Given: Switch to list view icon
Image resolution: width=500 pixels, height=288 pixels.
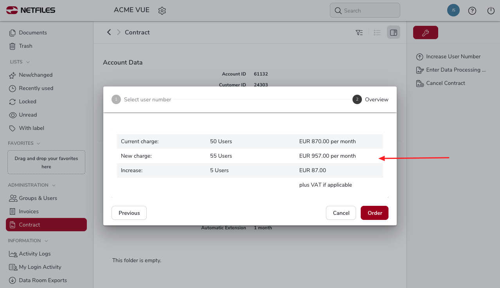Looking at the screenshot, I should coord(377,32).
